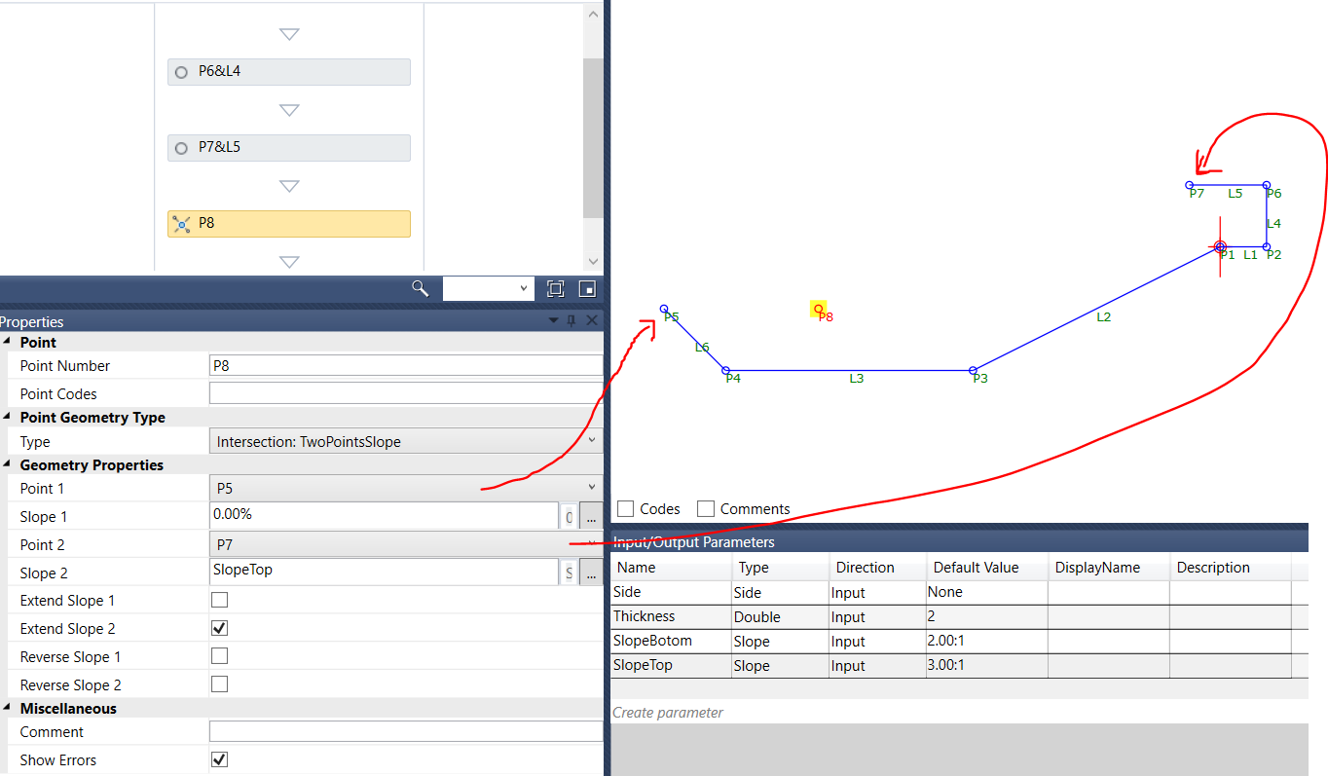Click the intersection icon on the P8 node
The image size is (1328, 776).
pos(181,223)
